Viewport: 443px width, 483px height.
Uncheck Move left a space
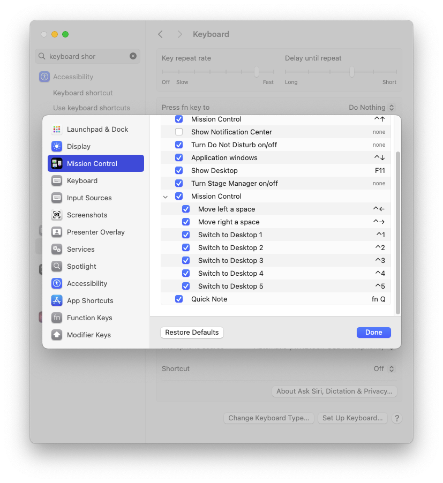click(186, 209)
